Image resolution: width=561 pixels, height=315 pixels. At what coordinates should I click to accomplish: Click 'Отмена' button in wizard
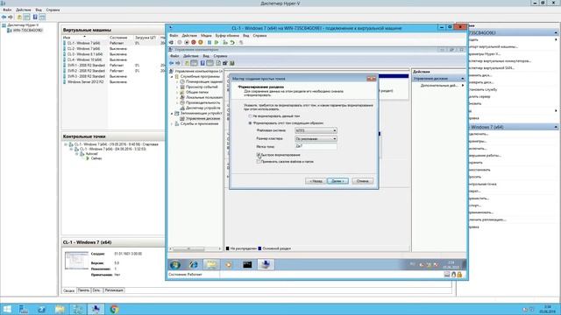click(x=362, y=181)
